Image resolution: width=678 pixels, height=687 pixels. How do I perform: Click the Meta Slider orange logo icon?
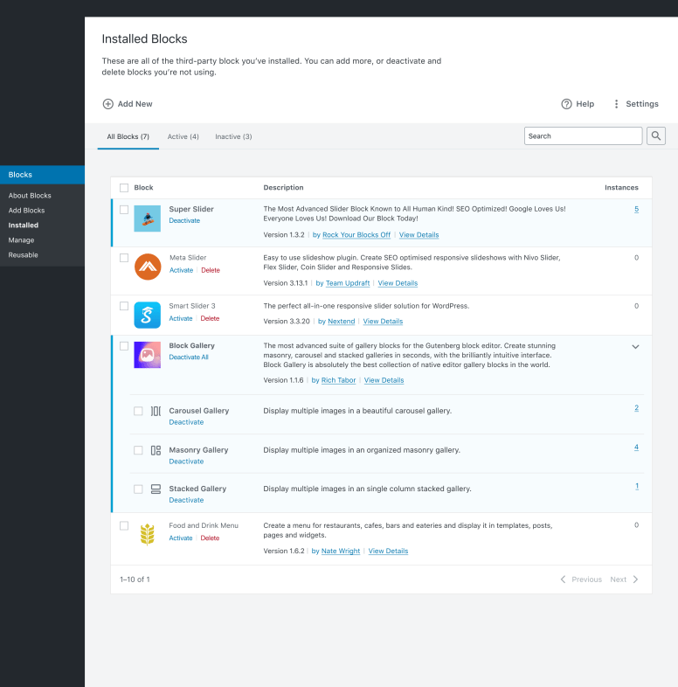click(x=148, y=267)
